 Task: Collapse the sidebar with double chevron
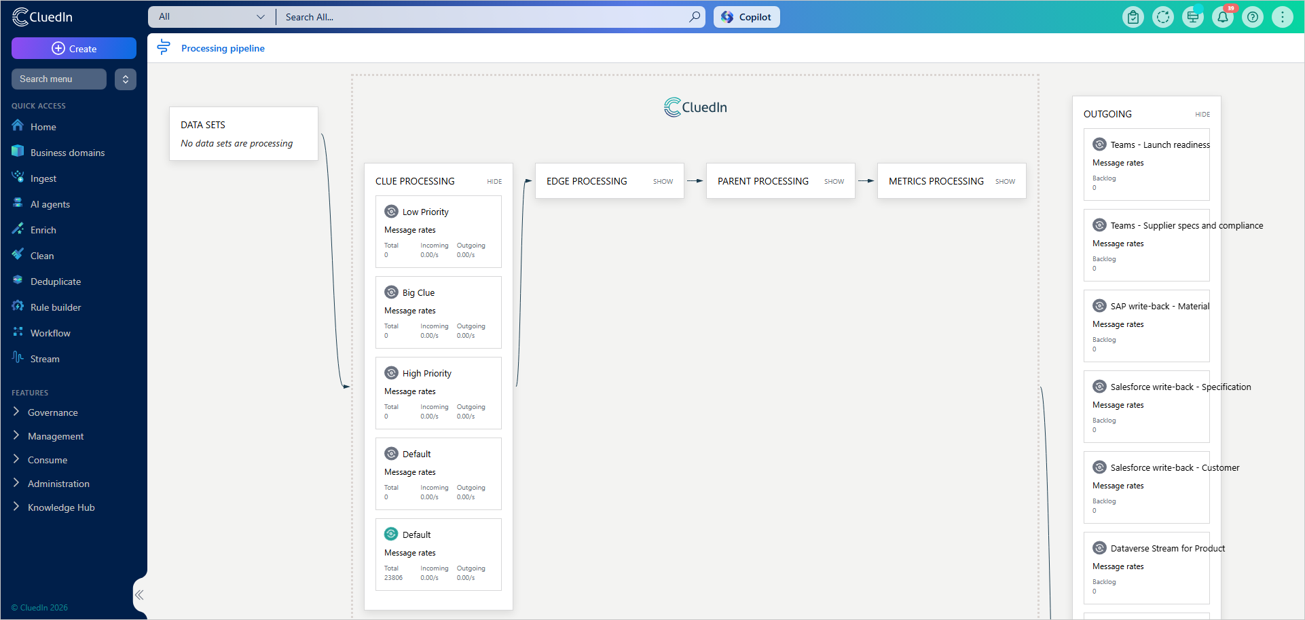139,595
